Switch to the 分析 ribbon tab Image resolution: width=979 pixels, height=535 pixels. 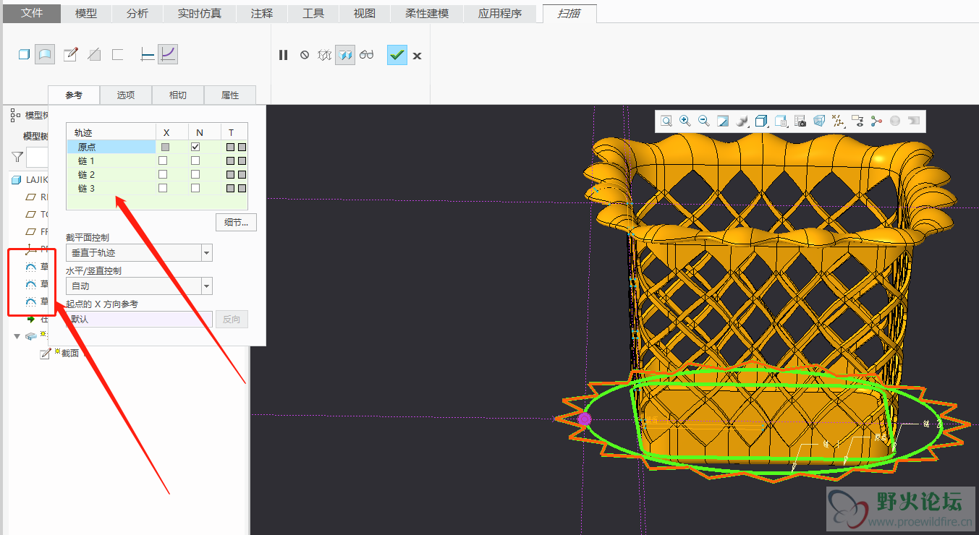pyautogui.click(x=137, y=14)
